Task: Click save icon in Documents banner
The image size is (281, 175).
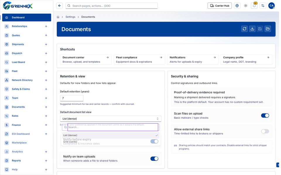Action: click(x=260, y=29)
